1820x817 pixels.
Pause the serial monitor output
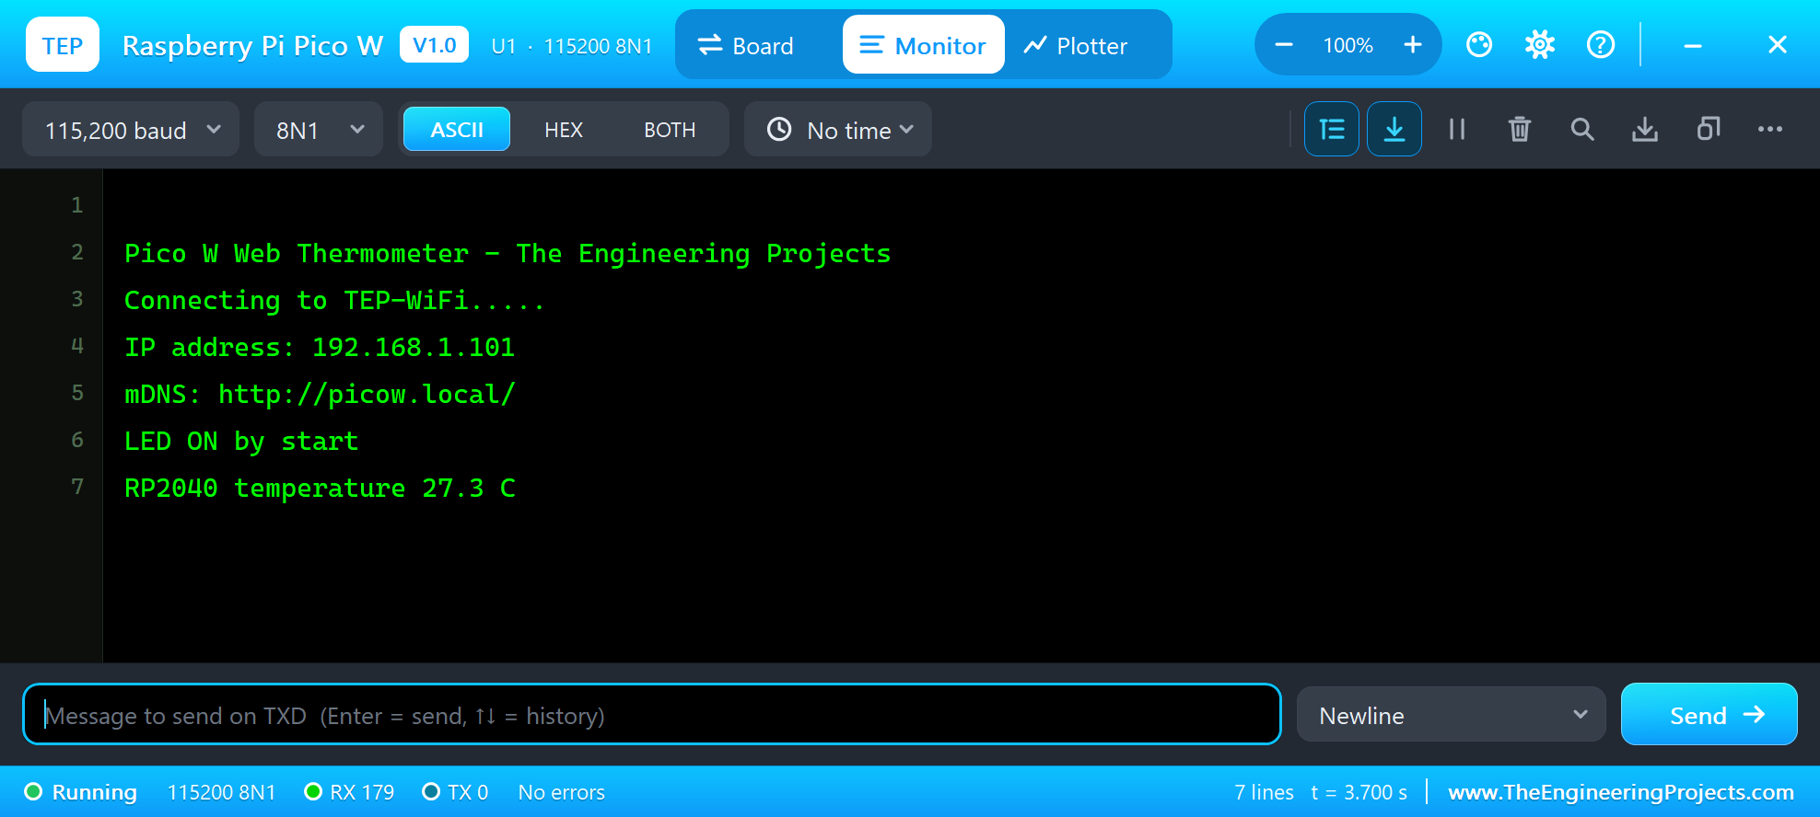[x=1457, y=129]
